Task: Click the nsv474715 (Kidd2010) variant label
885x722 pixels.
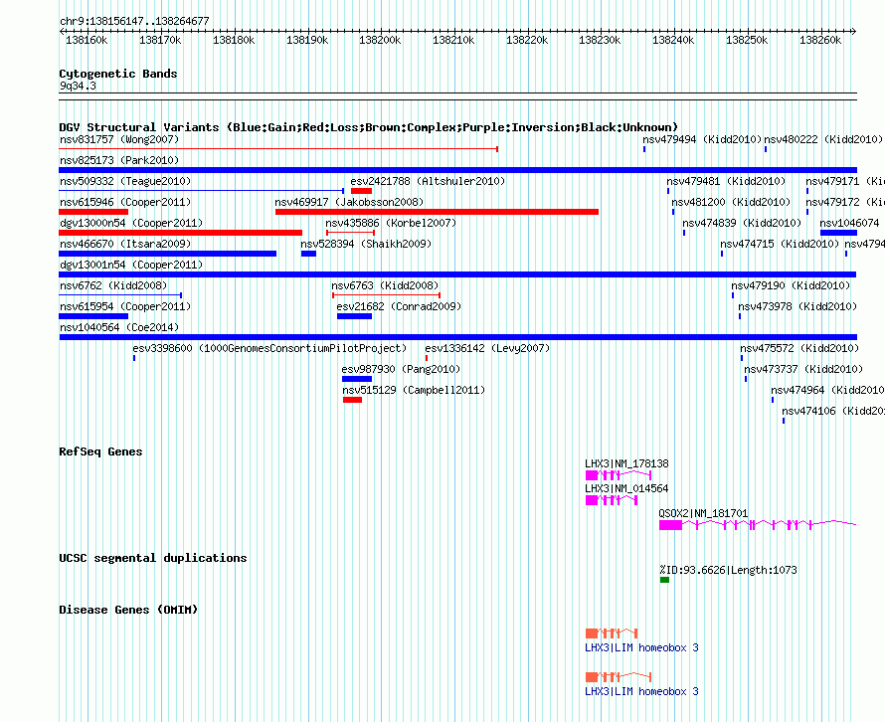Action: tap(780, 244)
